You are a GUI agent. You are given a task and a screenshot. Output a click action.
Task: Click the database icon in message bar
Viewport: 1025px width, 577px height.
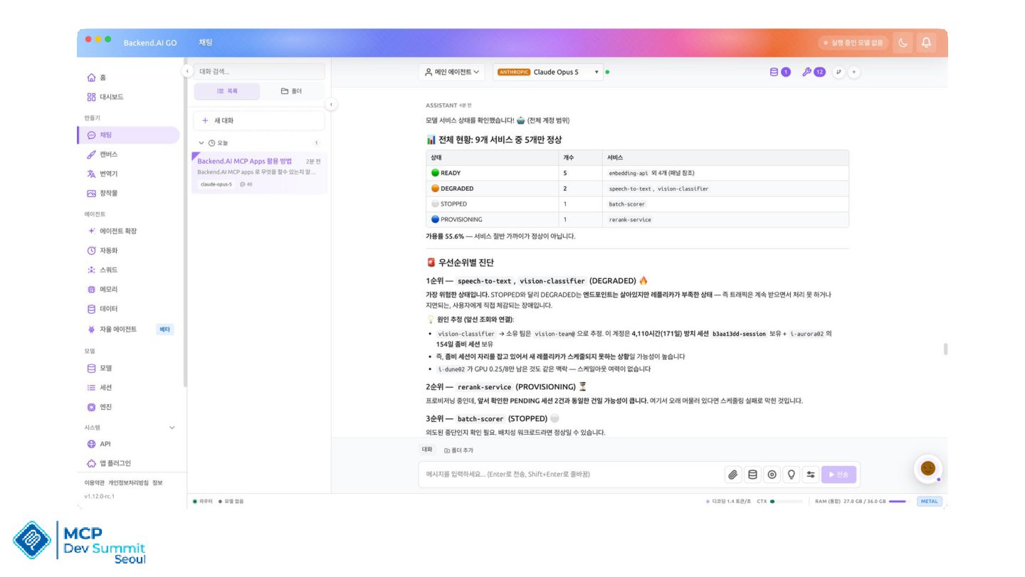752,475
